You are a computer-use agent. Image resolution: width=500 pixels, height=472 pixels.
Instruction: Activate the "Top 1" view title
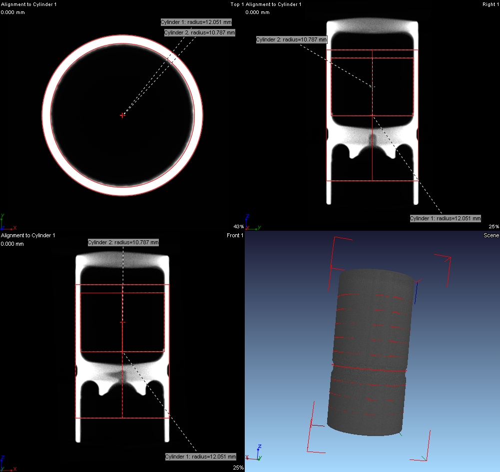(x=237, y=4)
